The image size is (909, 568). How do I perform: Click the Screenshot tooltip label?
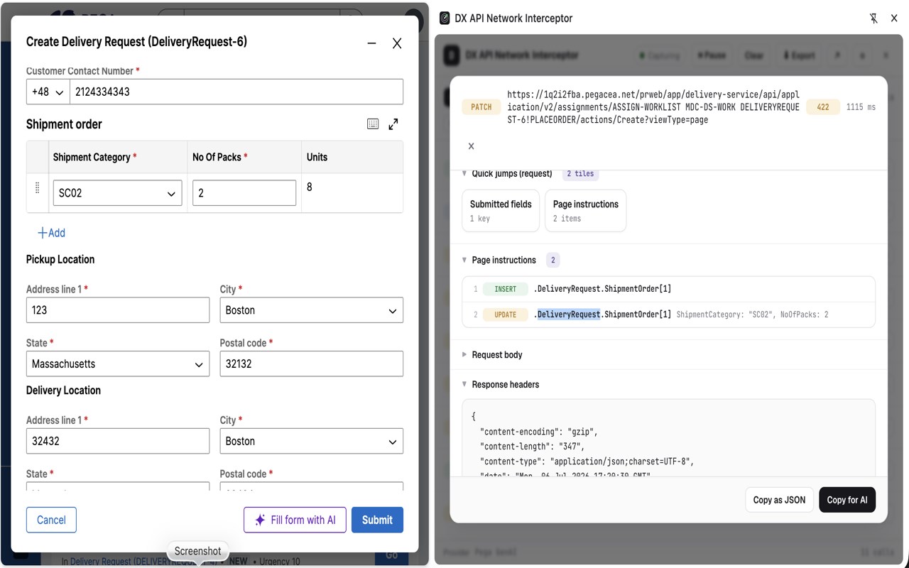[x=197, y=551]
